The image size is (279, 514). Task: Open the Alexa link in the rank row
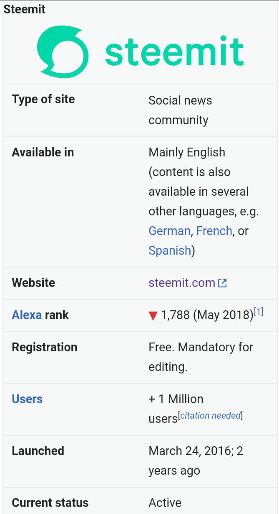point(27,315)
